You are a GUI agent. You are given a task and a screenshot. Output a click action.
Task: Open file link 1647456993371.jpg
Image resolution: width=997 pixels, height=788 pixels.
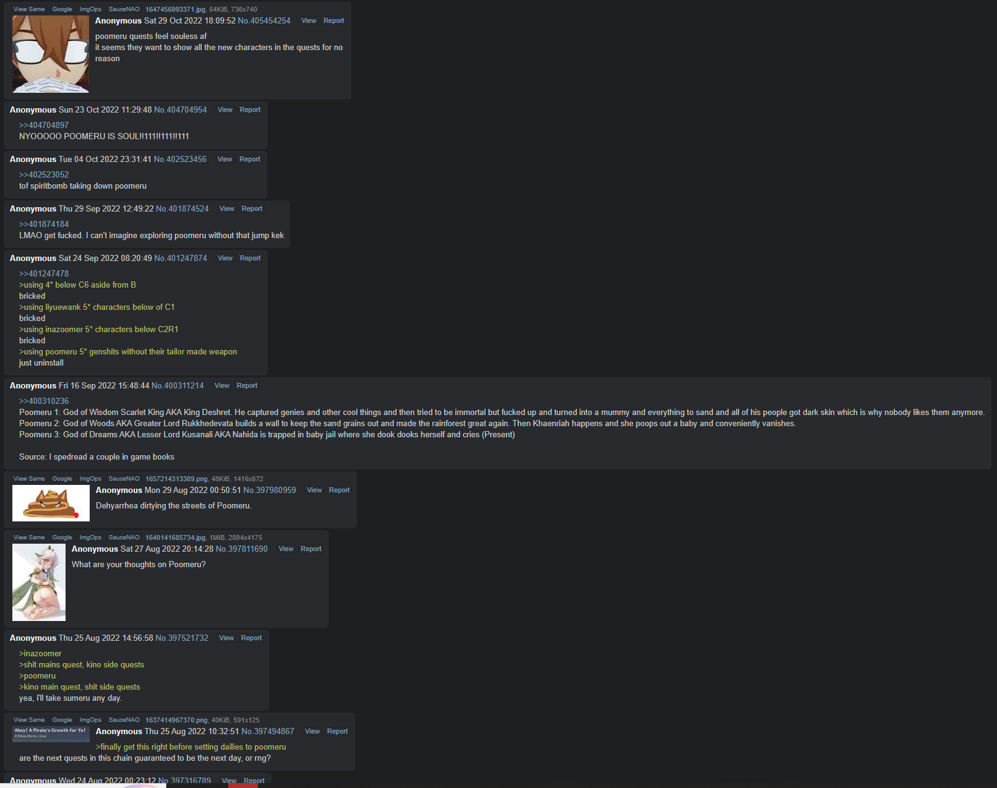click(175, 9)
